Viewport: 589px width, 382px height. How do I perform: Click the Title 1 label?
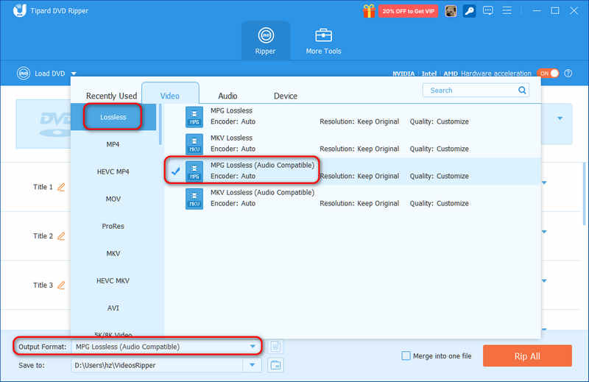pos(43,187)
